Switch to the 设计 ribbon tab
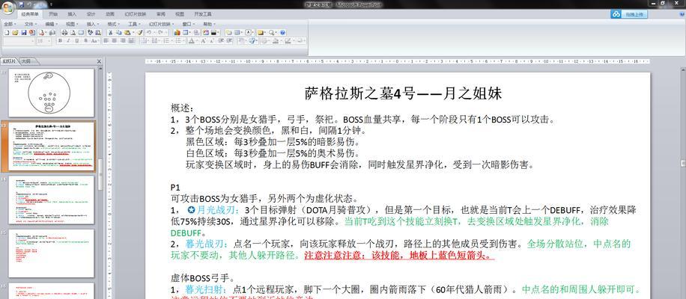This screenshot has height=299, width=686. (x=91, y=14)
